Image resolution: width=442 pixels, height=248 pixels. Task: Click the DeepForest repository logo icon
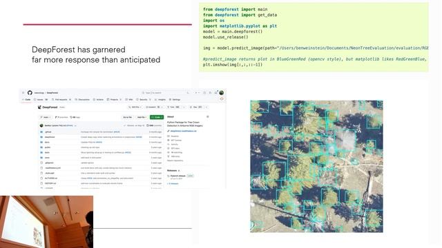click(x=39, y=107)
